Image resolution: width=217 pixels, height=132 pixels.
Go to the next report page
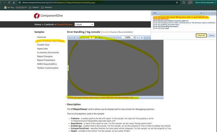(x=105, y=37)
